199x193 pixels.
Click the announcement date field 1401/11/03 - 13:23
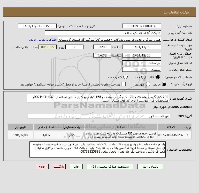(x=37, y=26)
